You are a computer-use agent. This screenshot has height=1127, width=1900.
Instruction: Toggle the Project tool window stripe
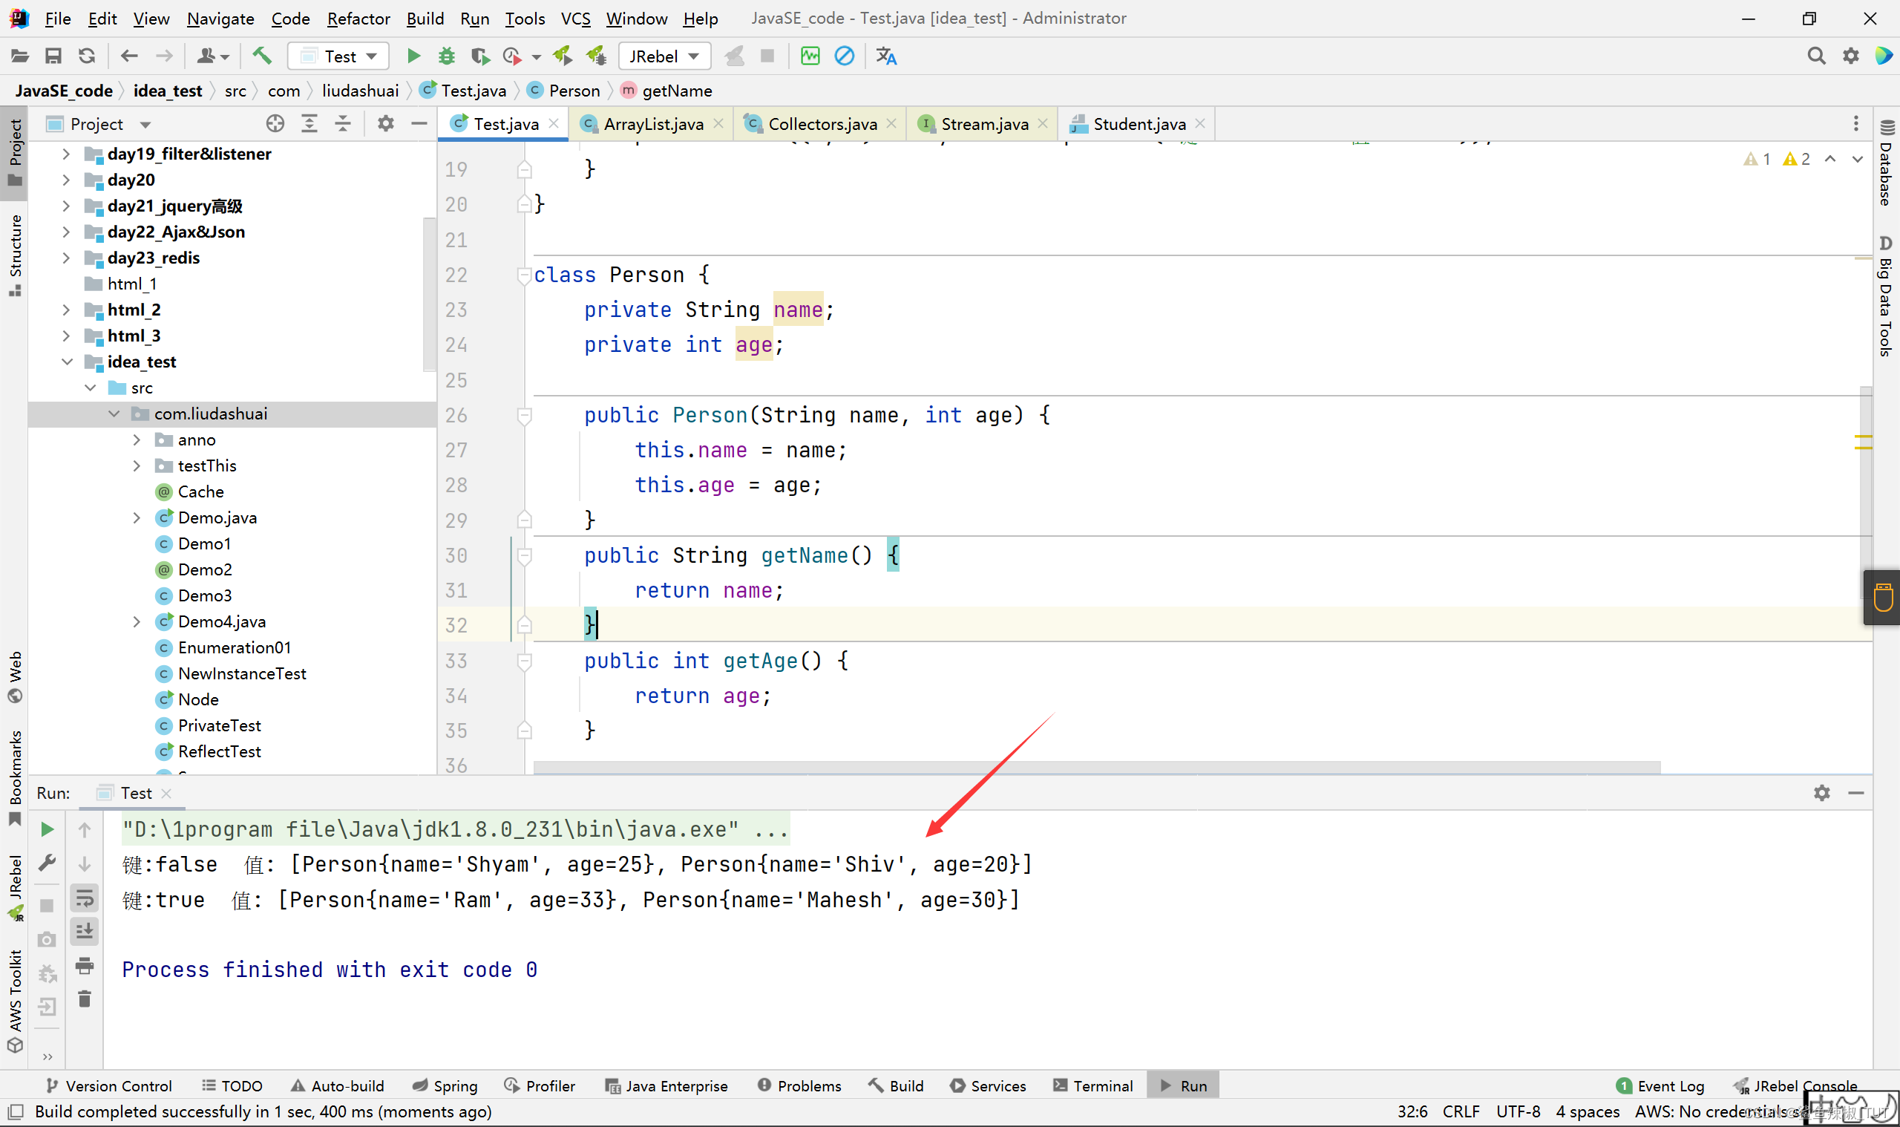pyautogui.click(x=14, y=152)
